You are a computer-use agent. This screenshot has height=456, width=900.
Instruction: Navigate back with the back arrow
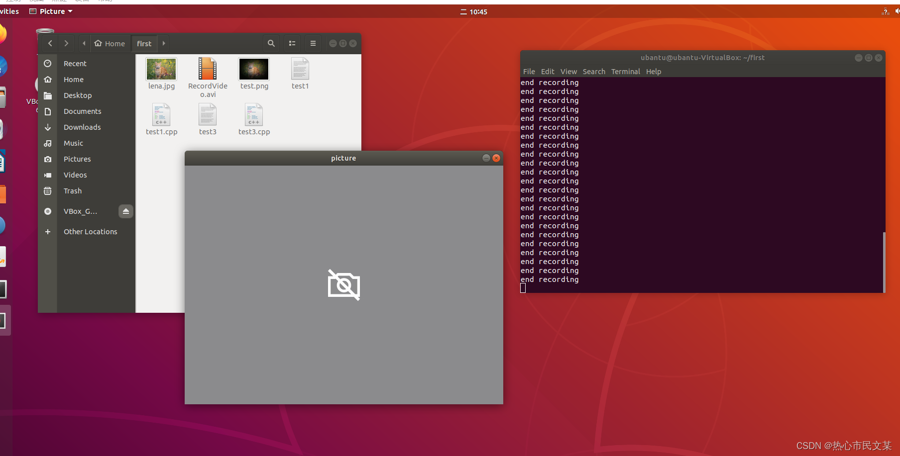50,43
